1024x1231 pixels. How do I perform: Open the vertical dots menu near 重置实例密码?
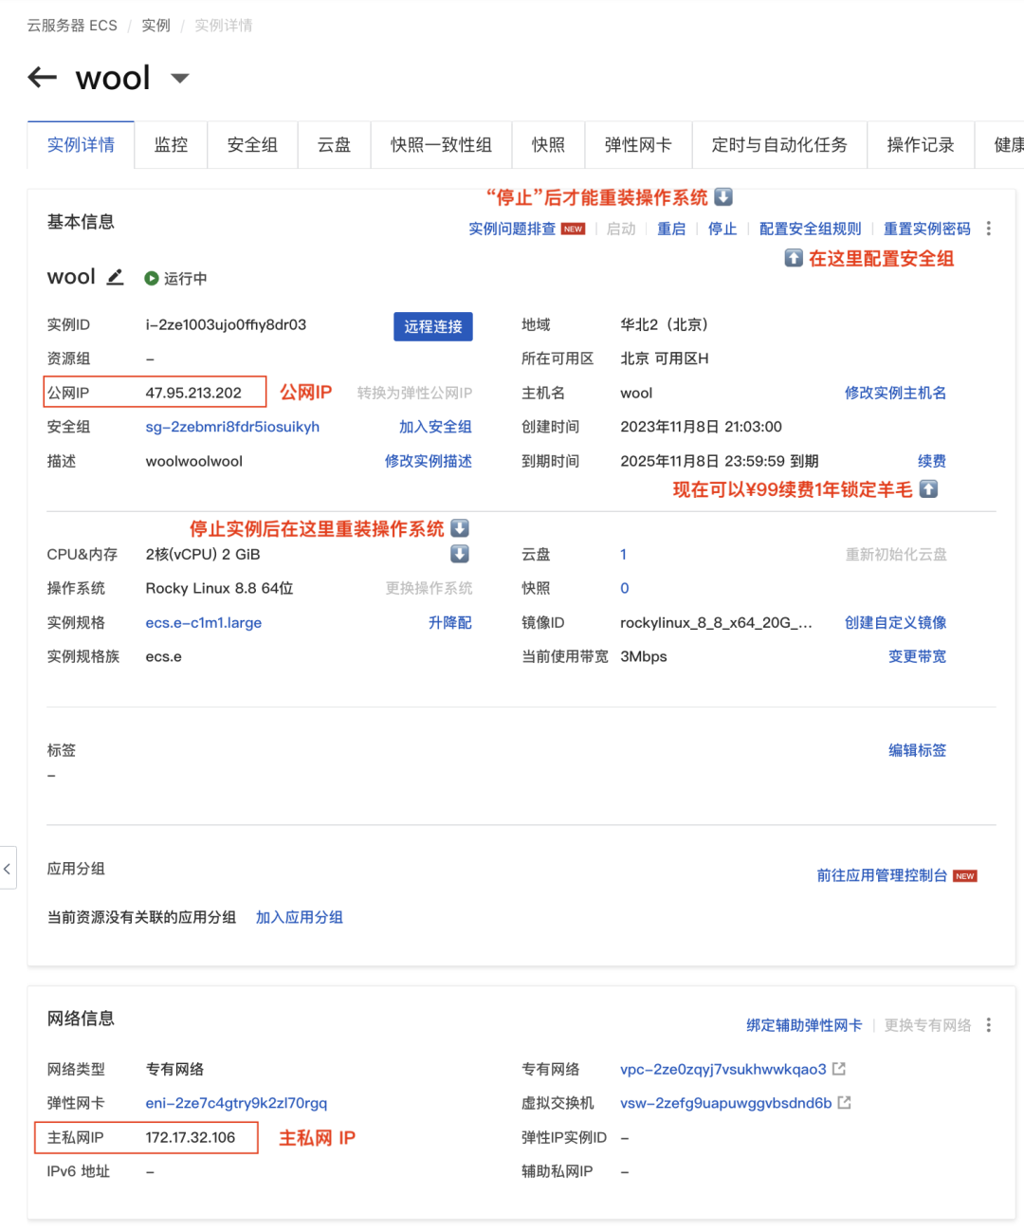(988, 229)
